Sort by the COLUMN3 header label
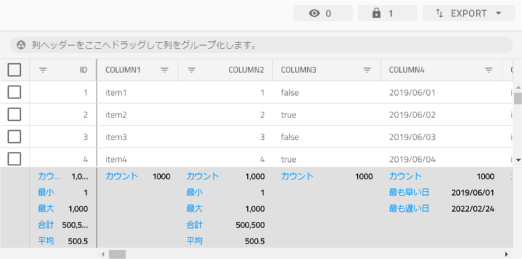The width and height of the screenshot is (522, 259). [298, 70]
